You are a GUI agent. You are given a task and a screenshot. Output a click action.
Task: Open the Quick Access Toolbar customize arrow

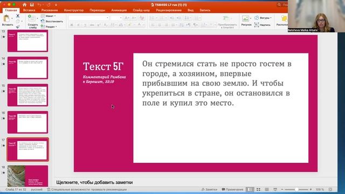tap(56, 5)
